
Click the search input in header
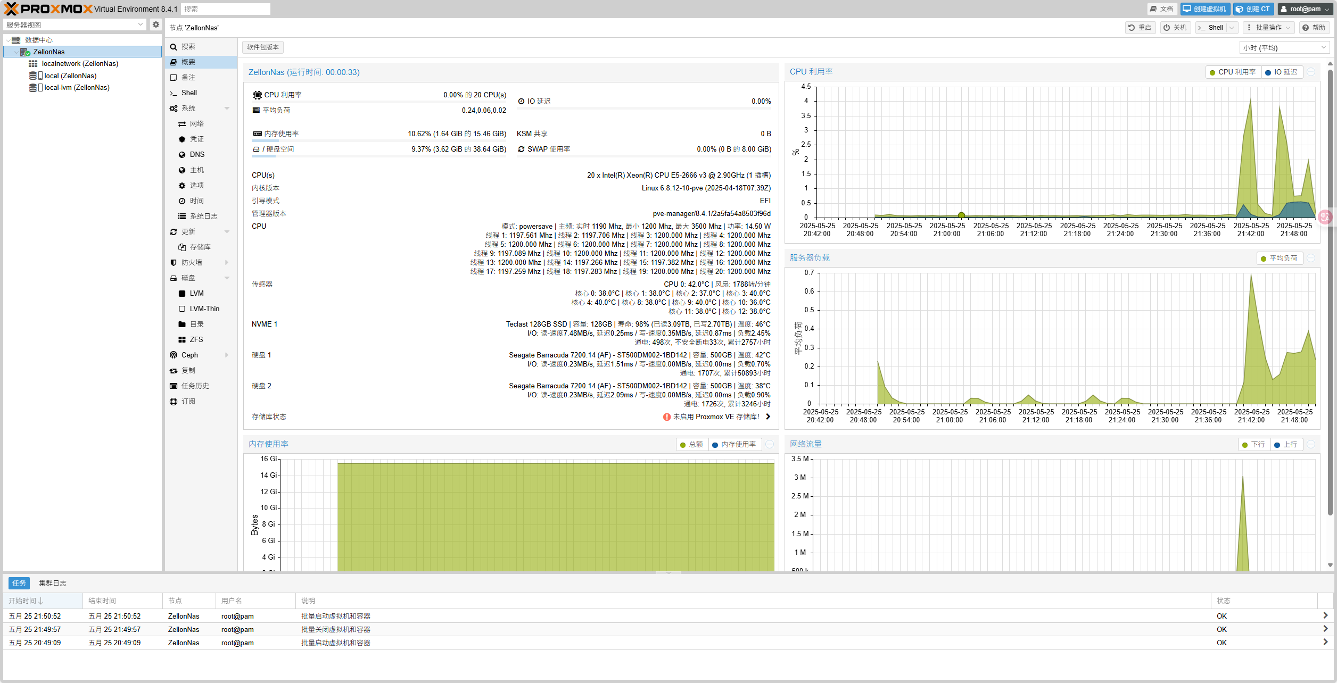pyautogui.click(x=226, y=9)
